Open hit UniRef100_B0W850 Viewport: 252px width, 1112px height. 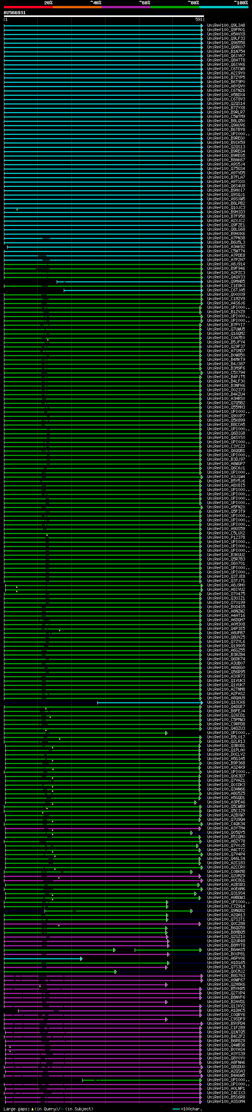pyautogui.click(x=226, y=355)
